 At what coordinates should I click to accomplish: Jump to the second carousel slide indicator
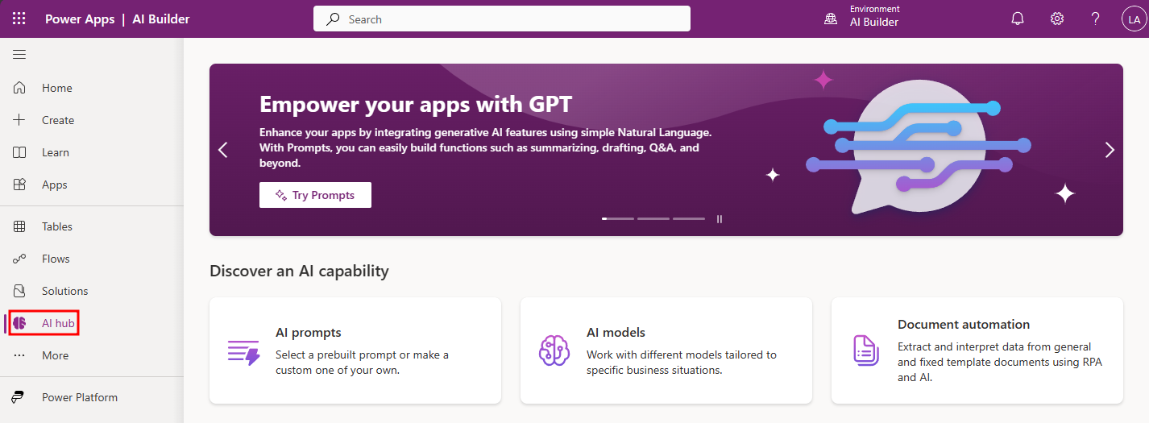click(x=653, y=218)
